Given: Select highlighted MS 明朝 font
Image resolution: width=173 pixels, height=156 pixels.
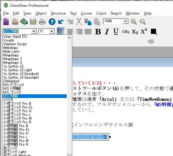Looking at the screenshot, I should [35, 96].
